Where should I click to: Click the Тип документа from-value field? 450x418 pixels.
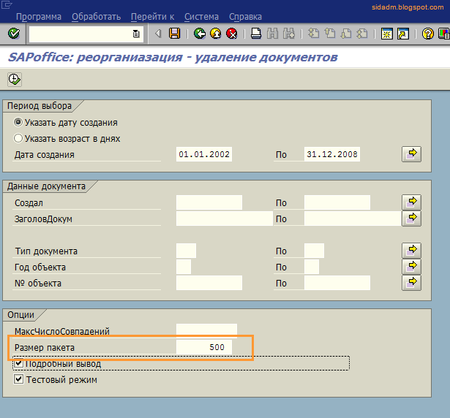tap(187, 251)
